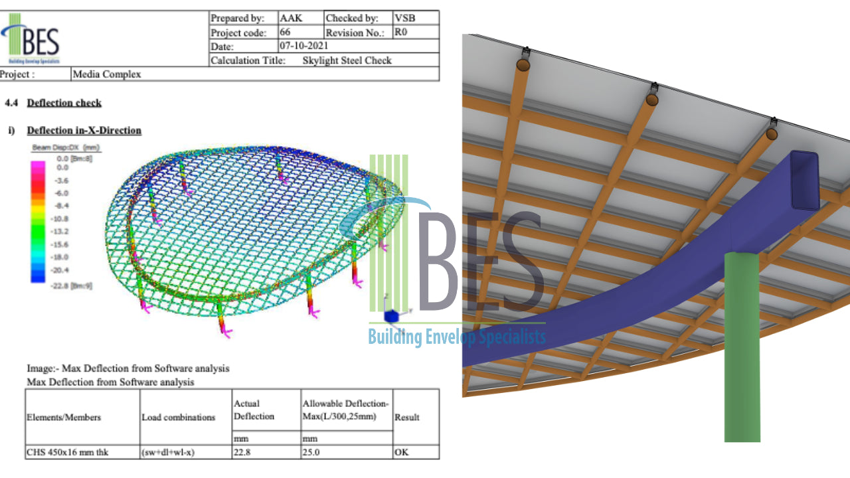Click the 'Building Envelop Specialists' watermark text
The image size is (850, 478).
click(x=457, y=337)
